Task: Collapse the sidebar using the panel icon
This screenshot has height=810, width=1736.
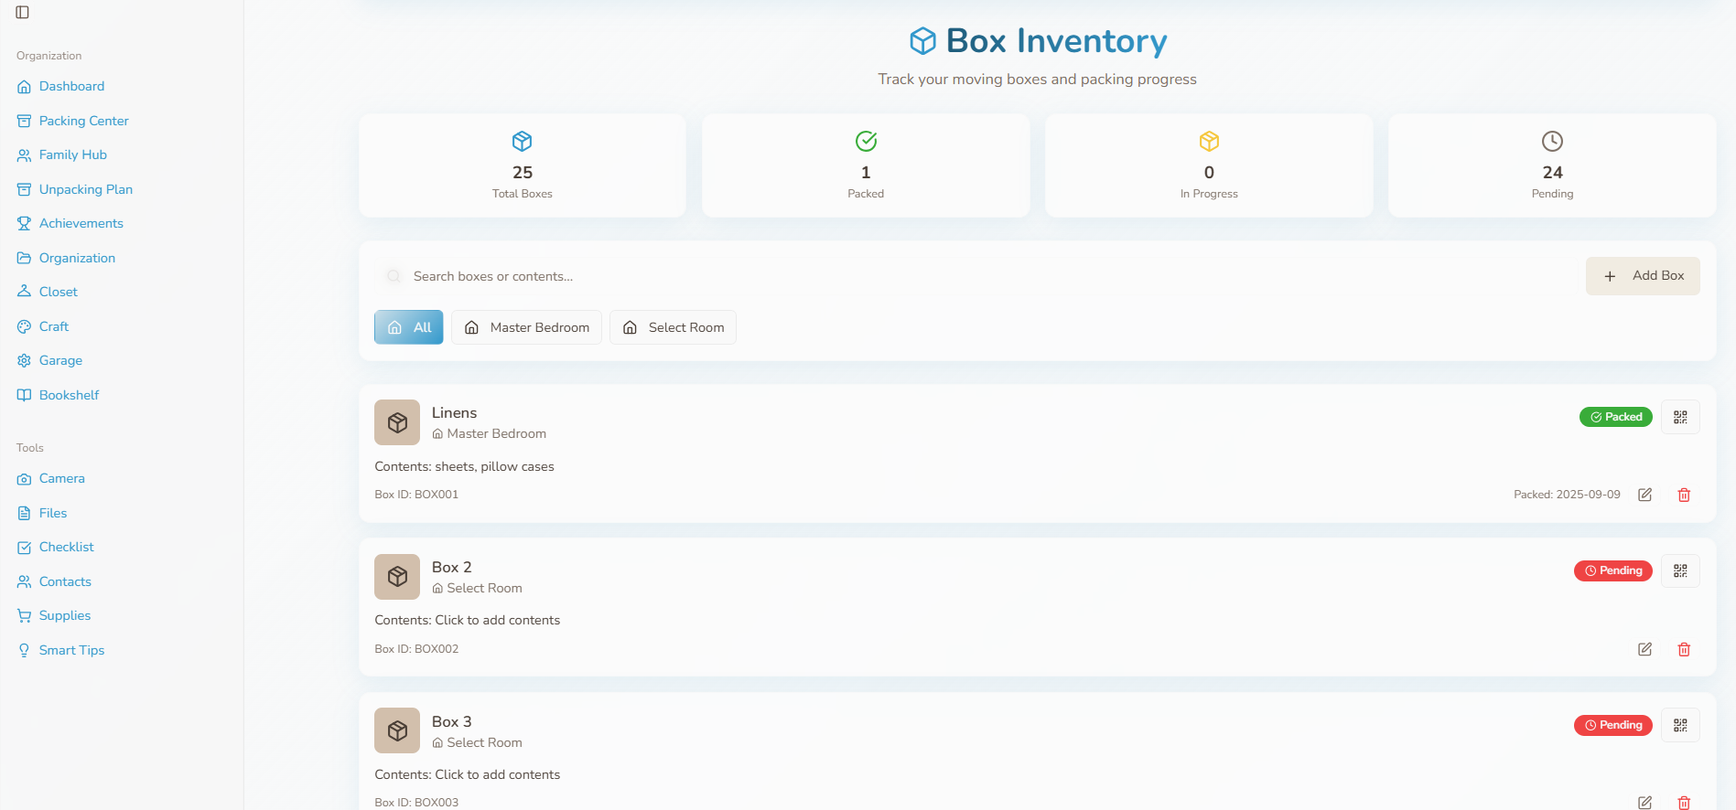Action: (23, 12)
